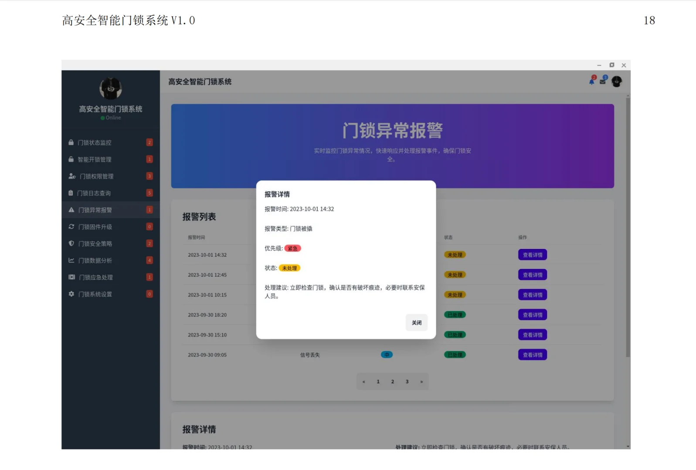Select pagination page 1

pyautogui.click(x=378, y=382)
